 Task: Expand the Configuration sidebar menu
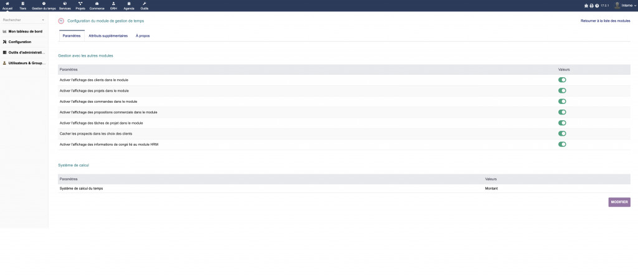click(20, 42)
